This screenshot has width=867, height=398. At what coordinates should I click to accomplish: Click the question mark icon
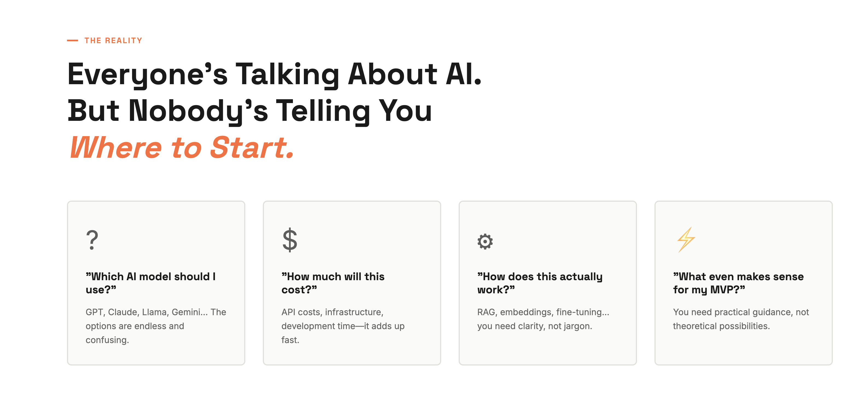pos(92,240)
